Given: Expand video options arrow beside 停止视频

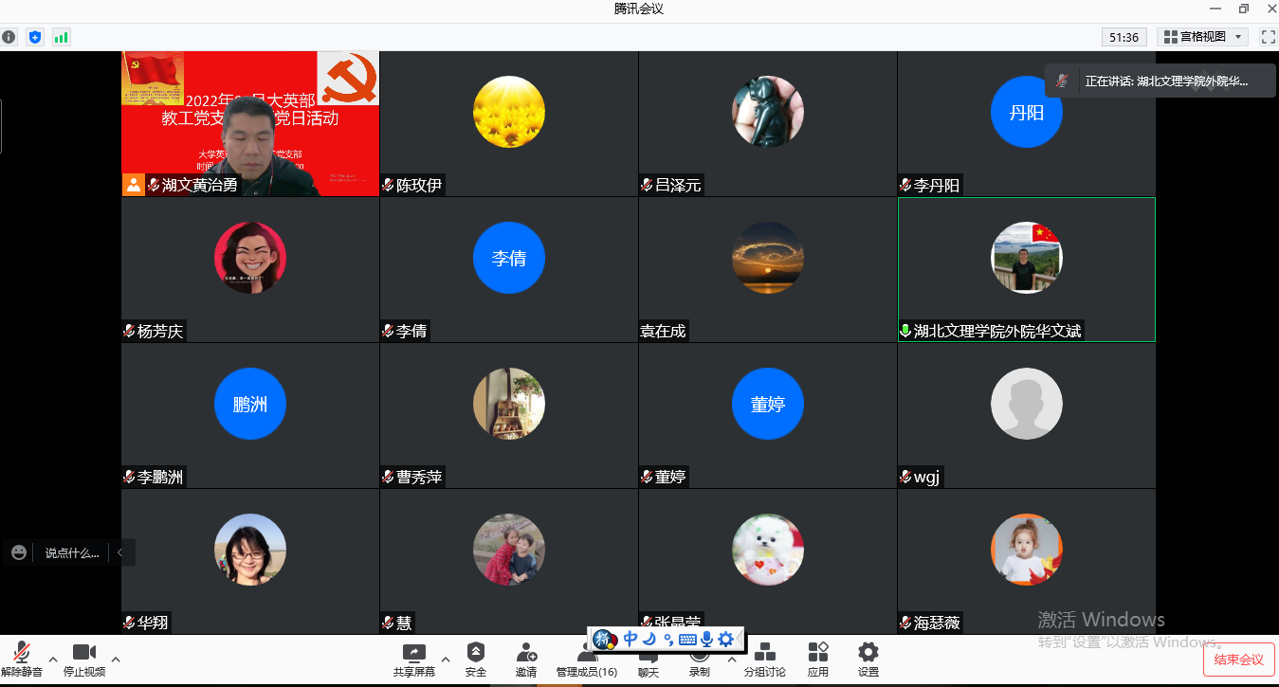Looking at the screenshot, I should click(x=116, y=659).
